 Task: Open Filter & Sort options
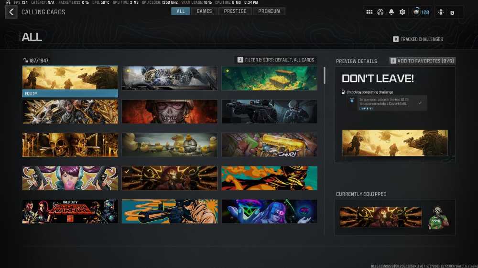pyautogui.click(x=276, y=60)
